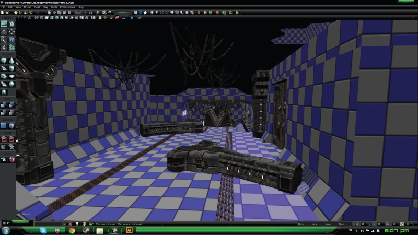Hide selected actors icon
Image resolution: width=418 pixels, height=235 pixels.
point(11,139)
